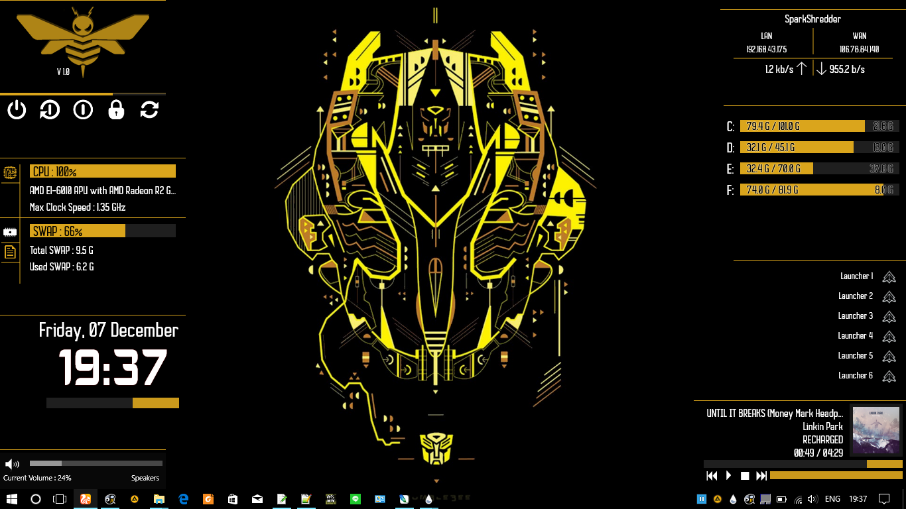Lock the computer with the padlock icon
906x509 pixels.
click(x=116, y=109)
